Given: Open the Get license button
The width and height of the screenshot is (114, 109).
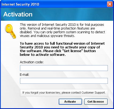Looking at the screenshot, I should 96,102.
